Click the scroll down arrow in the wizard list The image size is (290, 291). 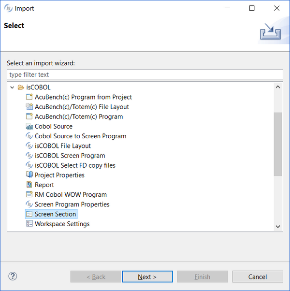278,227
